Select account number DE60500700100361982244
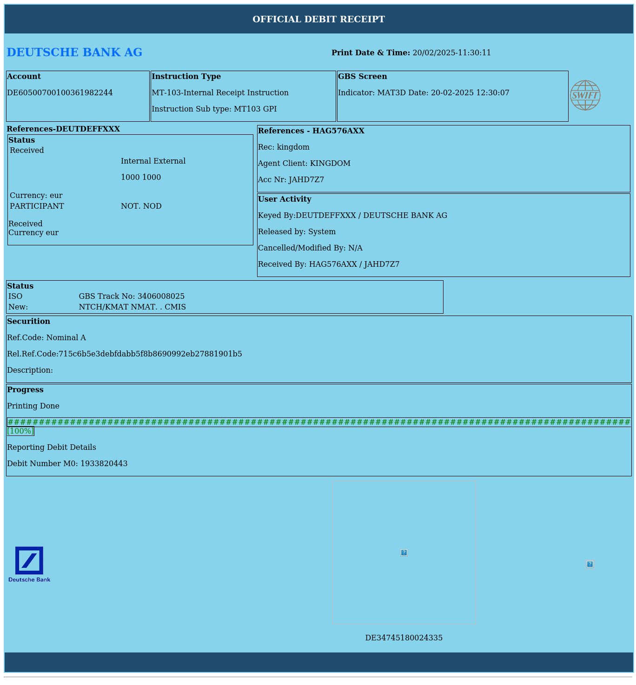This screenshot has height=685, width=636. click(60, 92)
